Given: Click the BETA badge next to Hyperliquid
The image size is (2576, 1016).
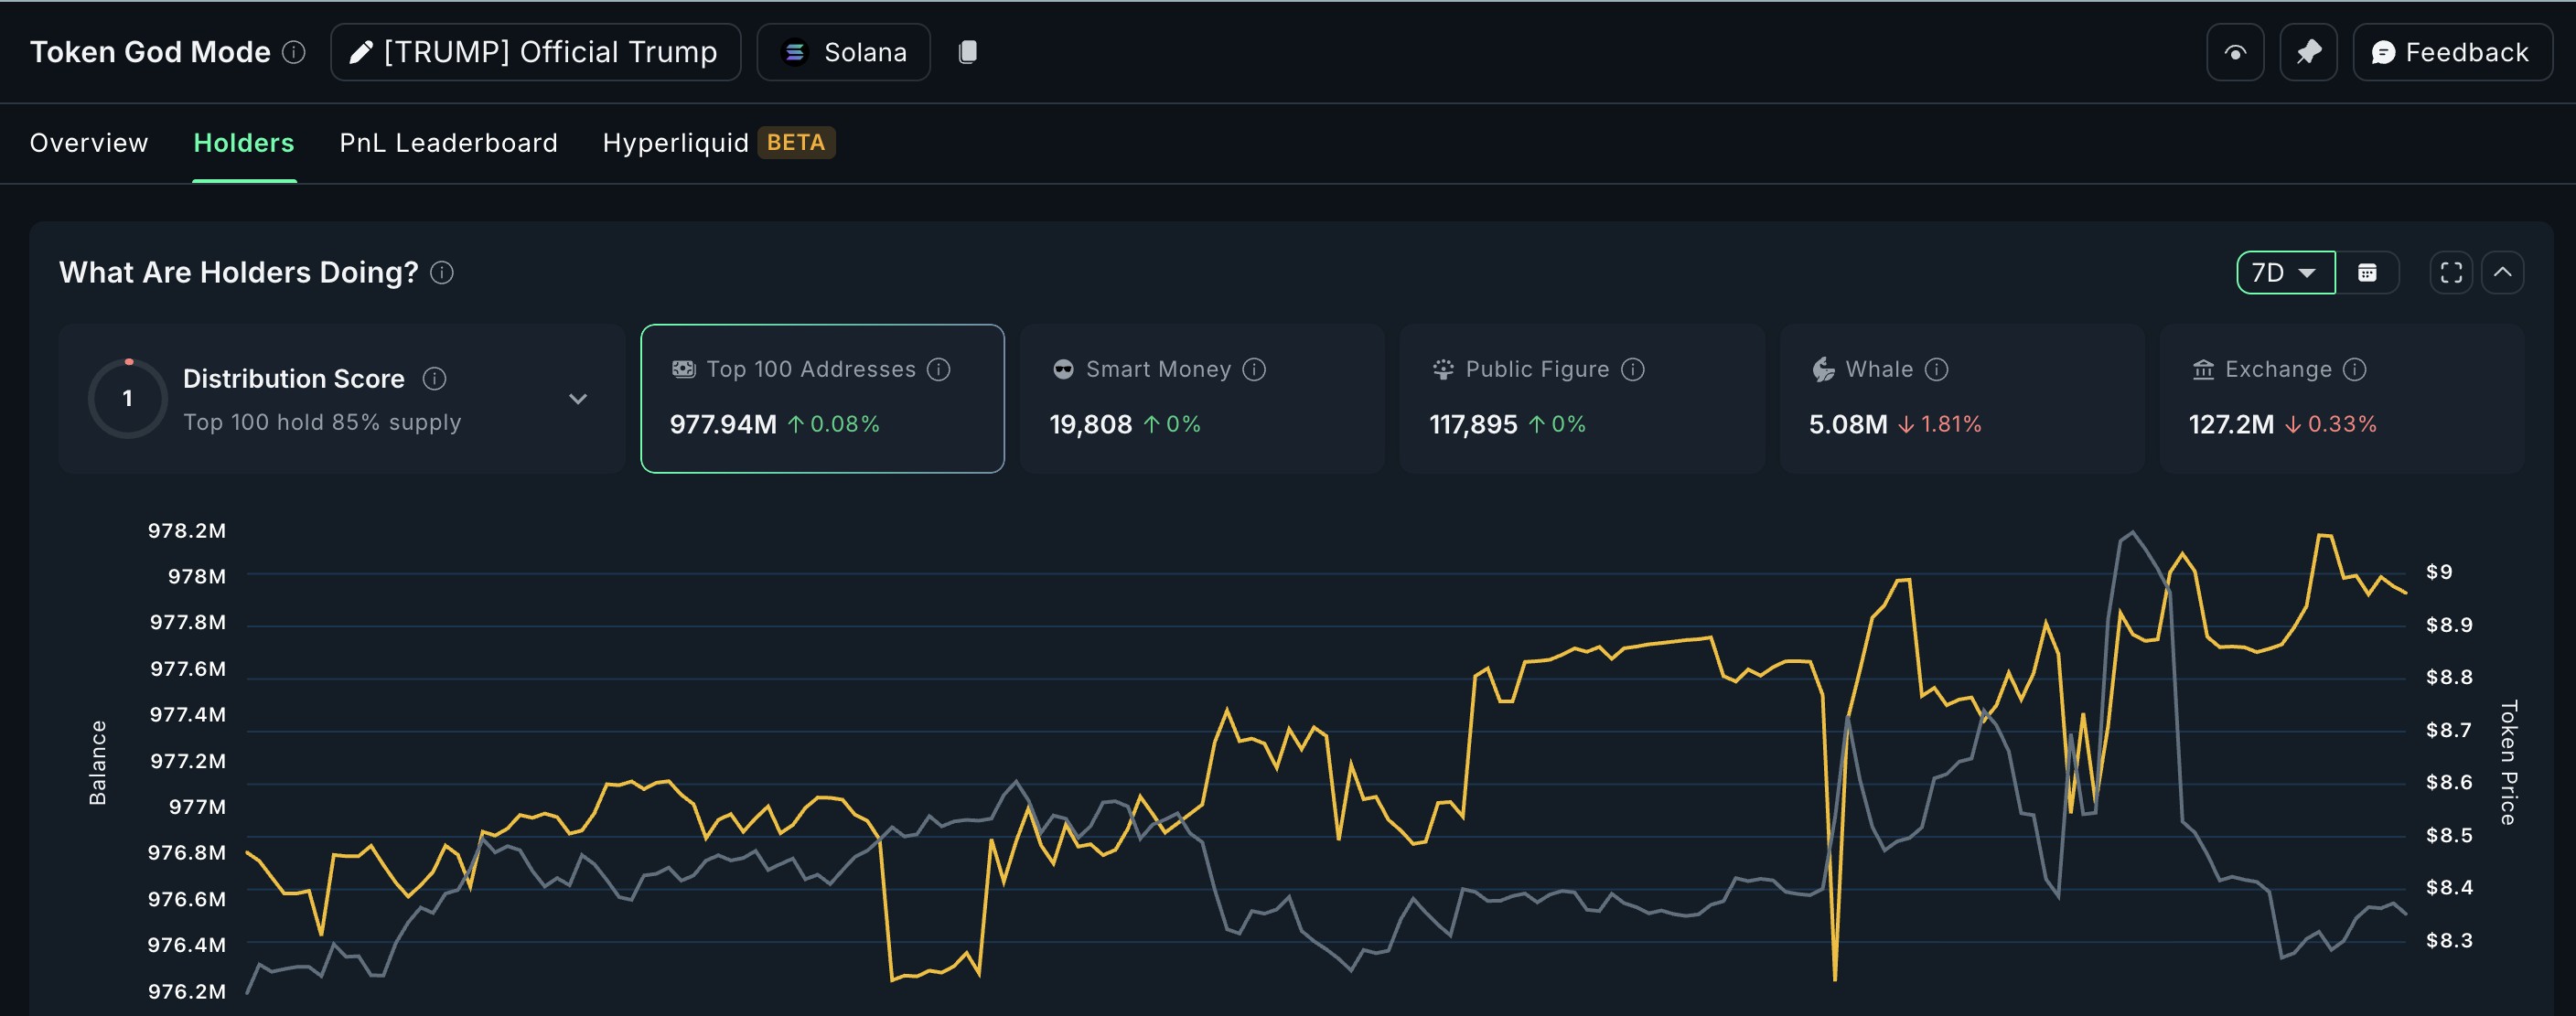Looking at the screenshot, I should pos(796,143).
